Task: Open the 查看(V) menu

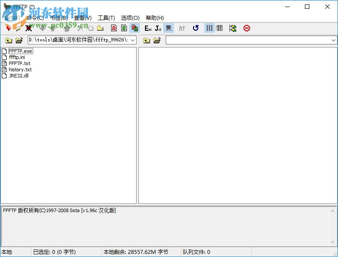Action: click(x=83, y=18)
